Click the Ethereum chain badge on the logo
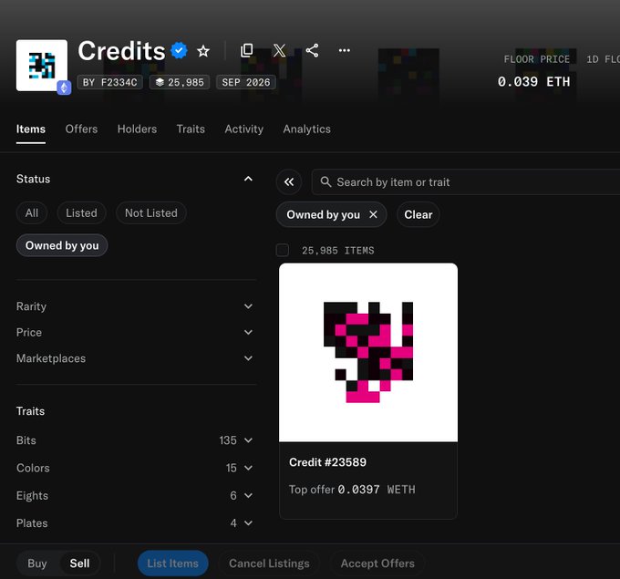The image size is (620, 579). coord(64,88)
